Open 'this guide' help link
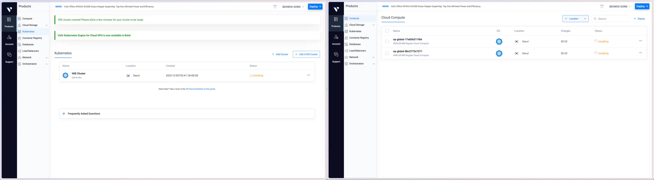 [x=211, y=89]
